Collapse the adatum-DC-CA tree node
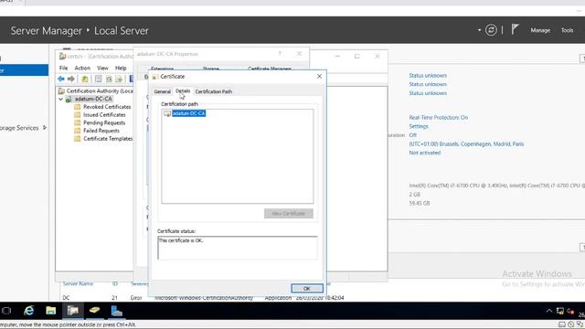585x329 pixels. tap(61, 99)
